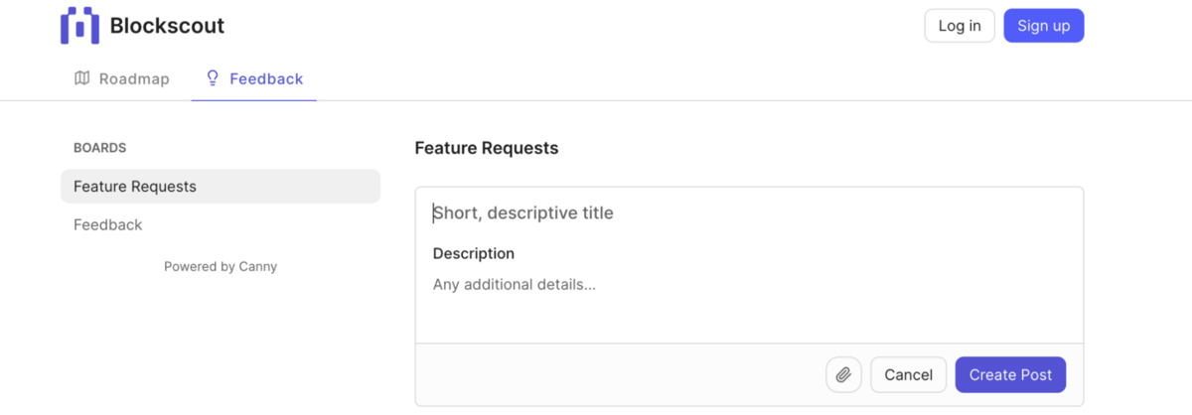Click the Blockscout brand name text
1192x415 pixels.
[167, 26]
